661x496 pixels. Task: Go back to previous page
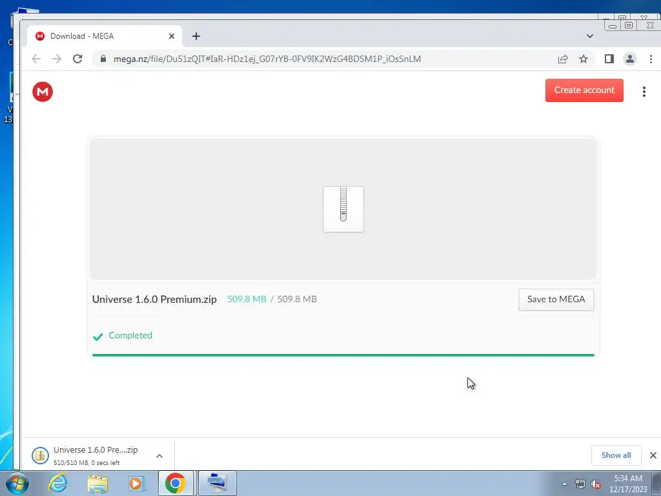[x=36, y=59]
